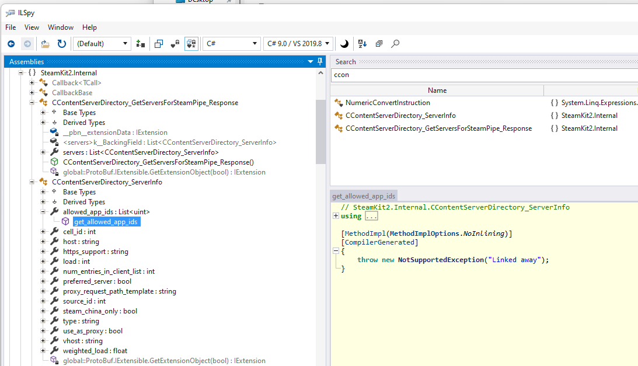Image resolution: width=638 pixels, height=366 pixels.
Task: Toggle dark theme with moon icon
Action: tap(344, 43)
